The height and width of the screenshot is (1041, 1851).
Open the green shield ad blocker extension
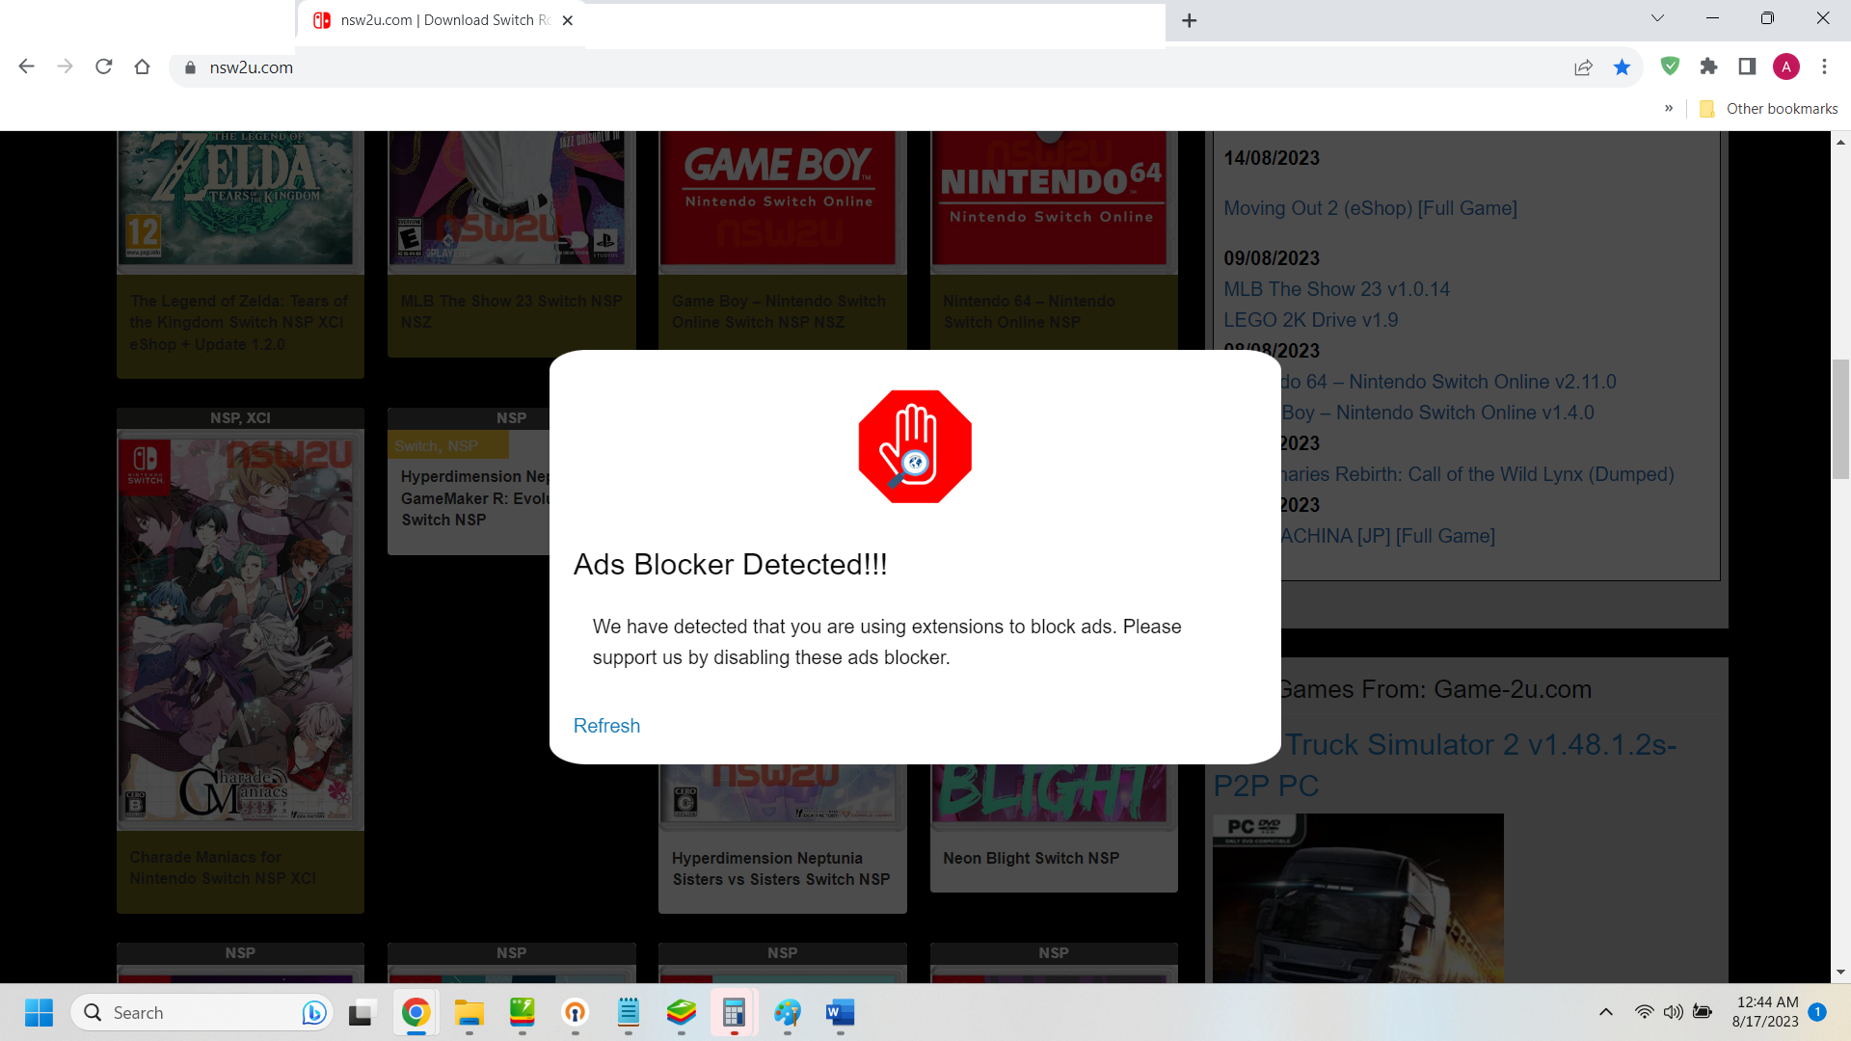click(x=1670, y=67)
